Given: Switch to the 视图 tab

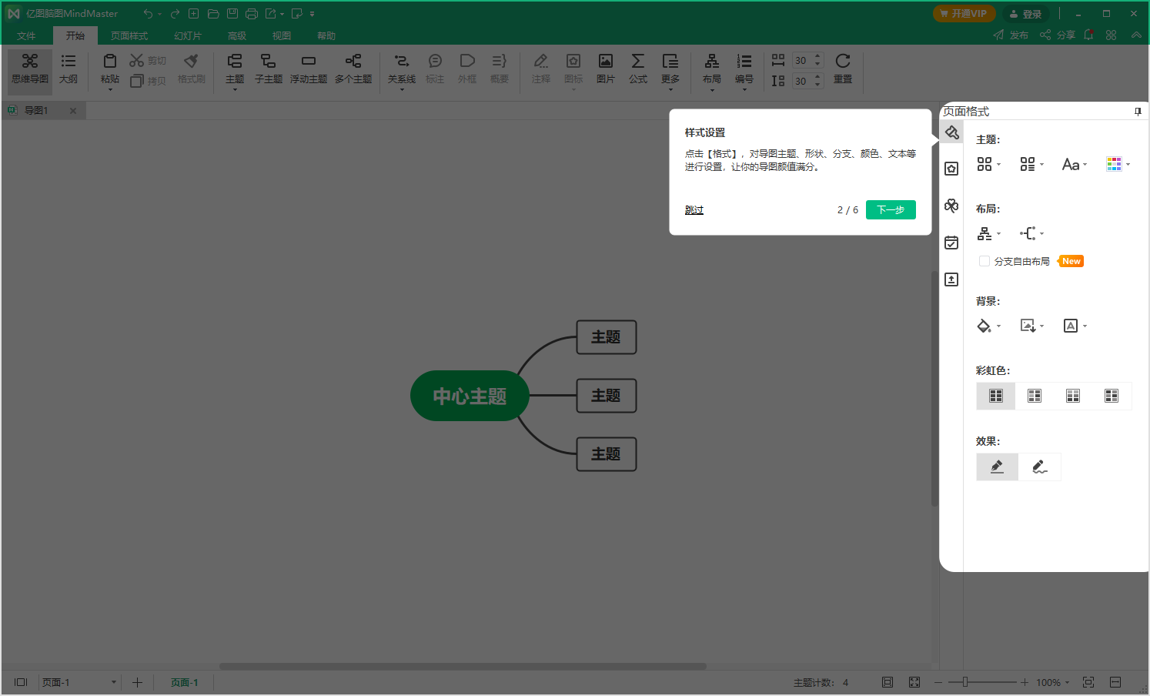Looking at the screenshot, I should pos(282,35).
